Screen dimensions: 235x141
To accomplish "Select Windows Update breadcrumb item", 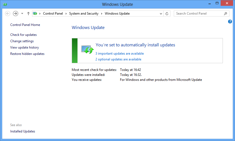I will pyautogui.click(x=117, y=14).
